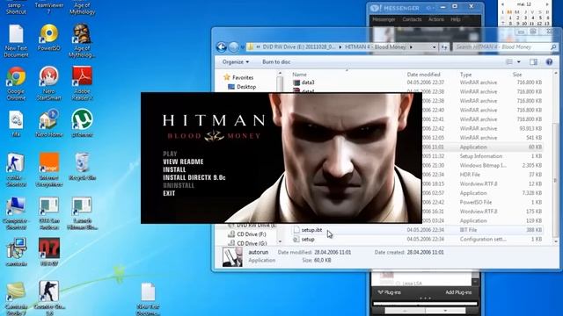Open the address bar history dropdown
563x316 pixels.
434,47
